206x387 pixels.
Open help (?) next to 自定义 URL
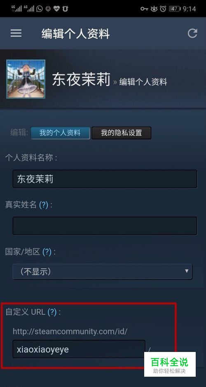[52, 312]
